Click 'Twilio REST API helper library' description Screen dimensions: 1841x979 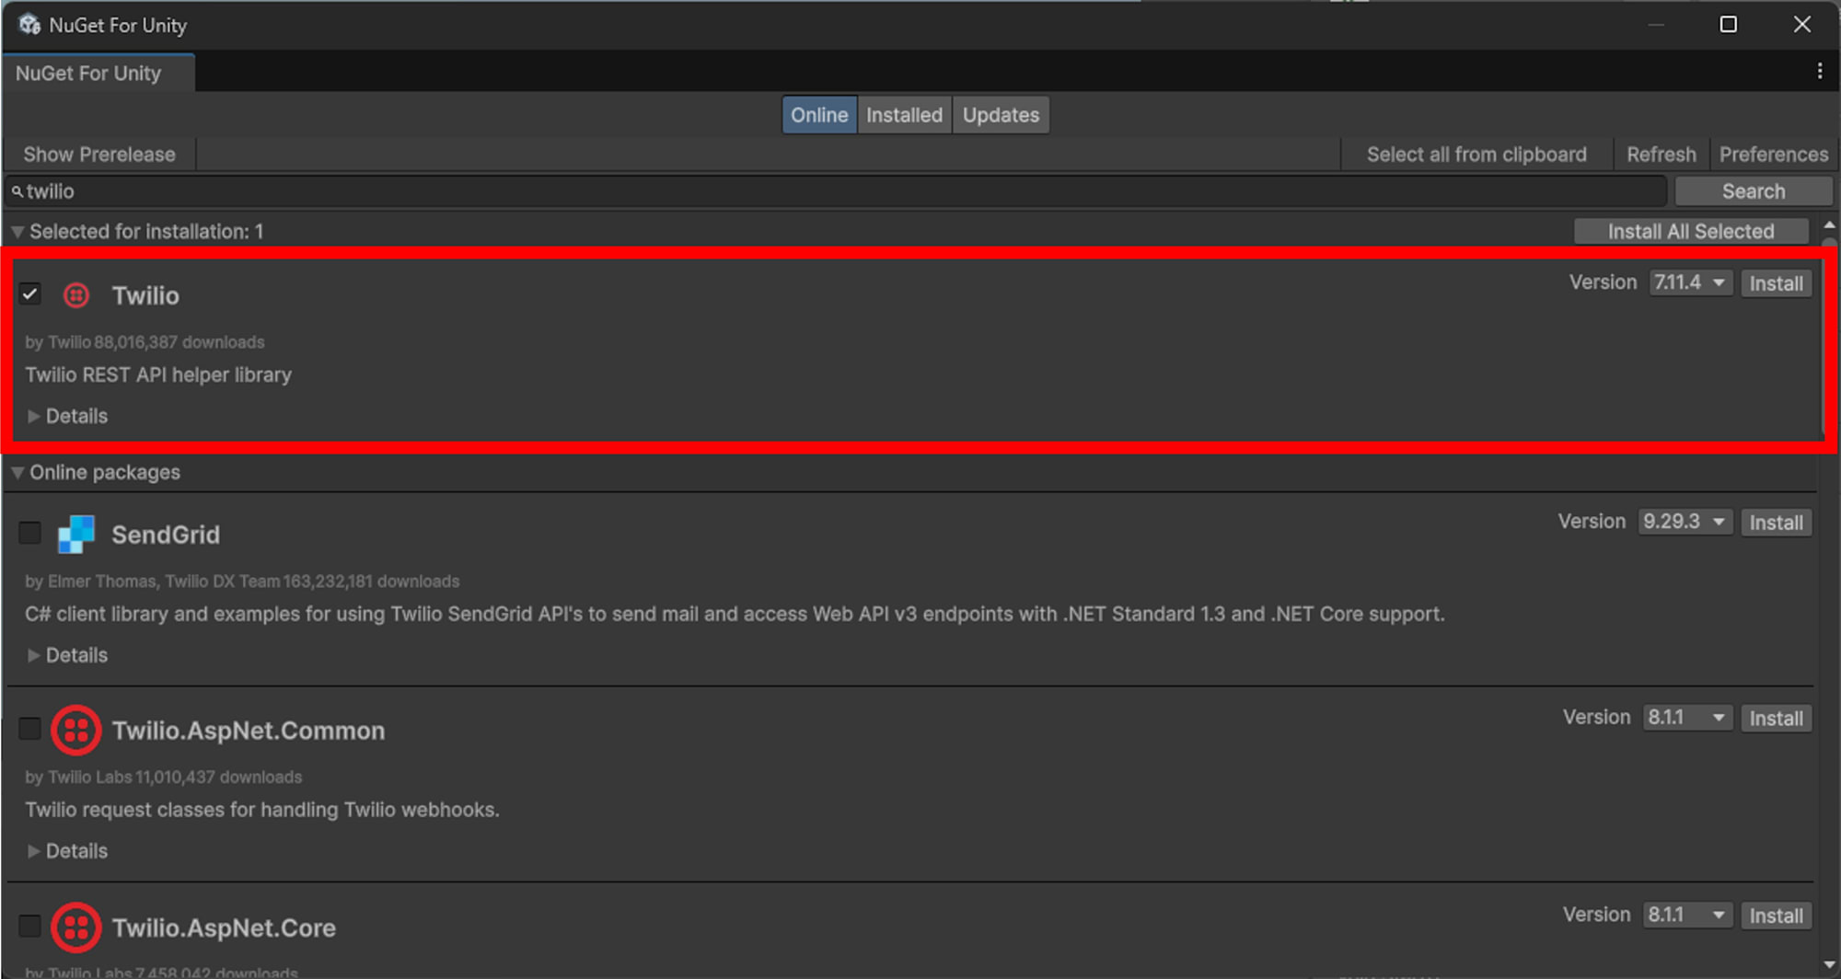(x=158, y=374)
